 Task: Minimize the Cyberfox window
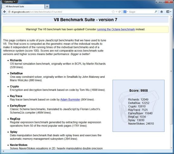click(x=158, y=2)
